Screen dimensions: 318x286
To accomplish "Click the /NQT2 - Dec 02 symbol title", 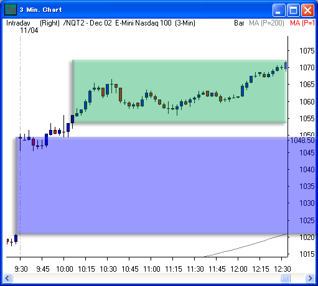I will (87, 23).
